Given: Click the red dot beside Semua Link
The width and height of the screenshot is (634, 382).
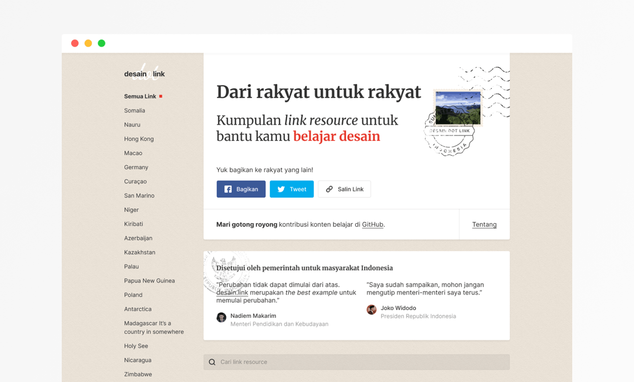Looking at the screenshot, I should pos(160,95).
